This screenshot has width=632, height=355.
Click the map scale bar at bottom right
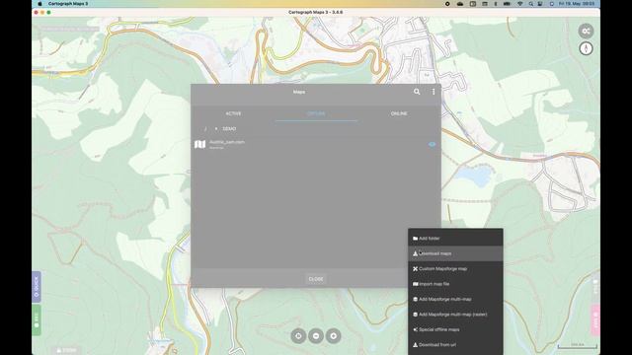[x=577, y=346]
